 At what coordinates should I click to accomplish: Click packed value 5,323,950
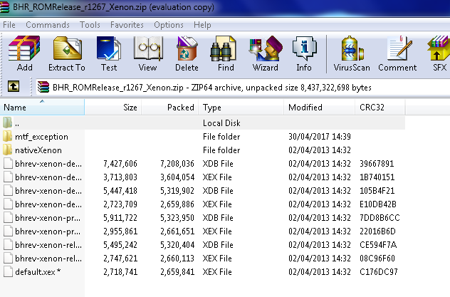(x=177, y=218)
